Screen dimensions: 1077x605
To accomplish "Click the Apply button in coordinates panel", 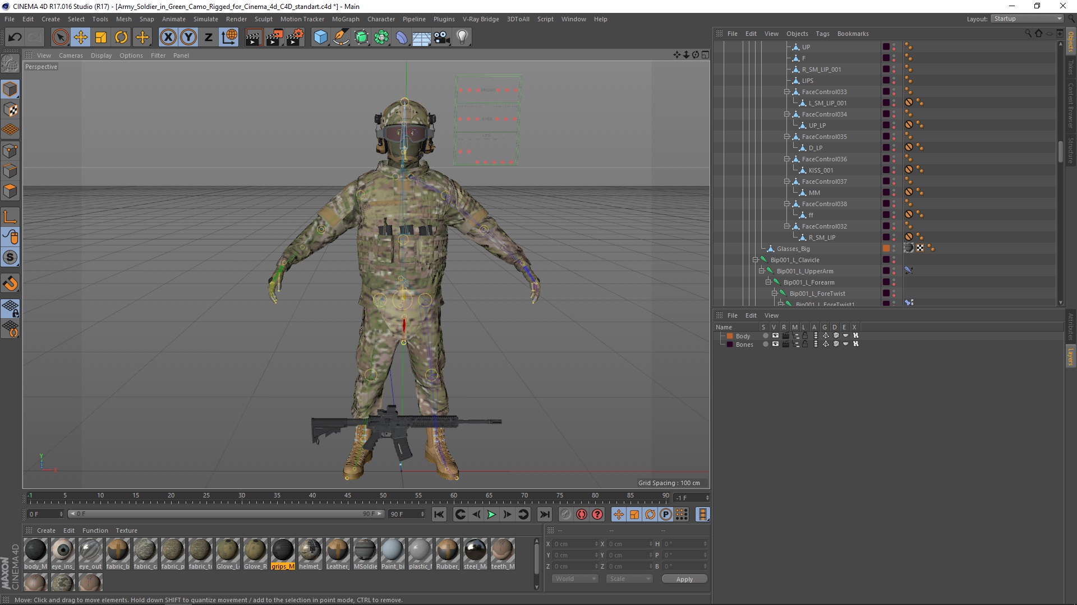I will pyautogui.click(x=684, y=579).
